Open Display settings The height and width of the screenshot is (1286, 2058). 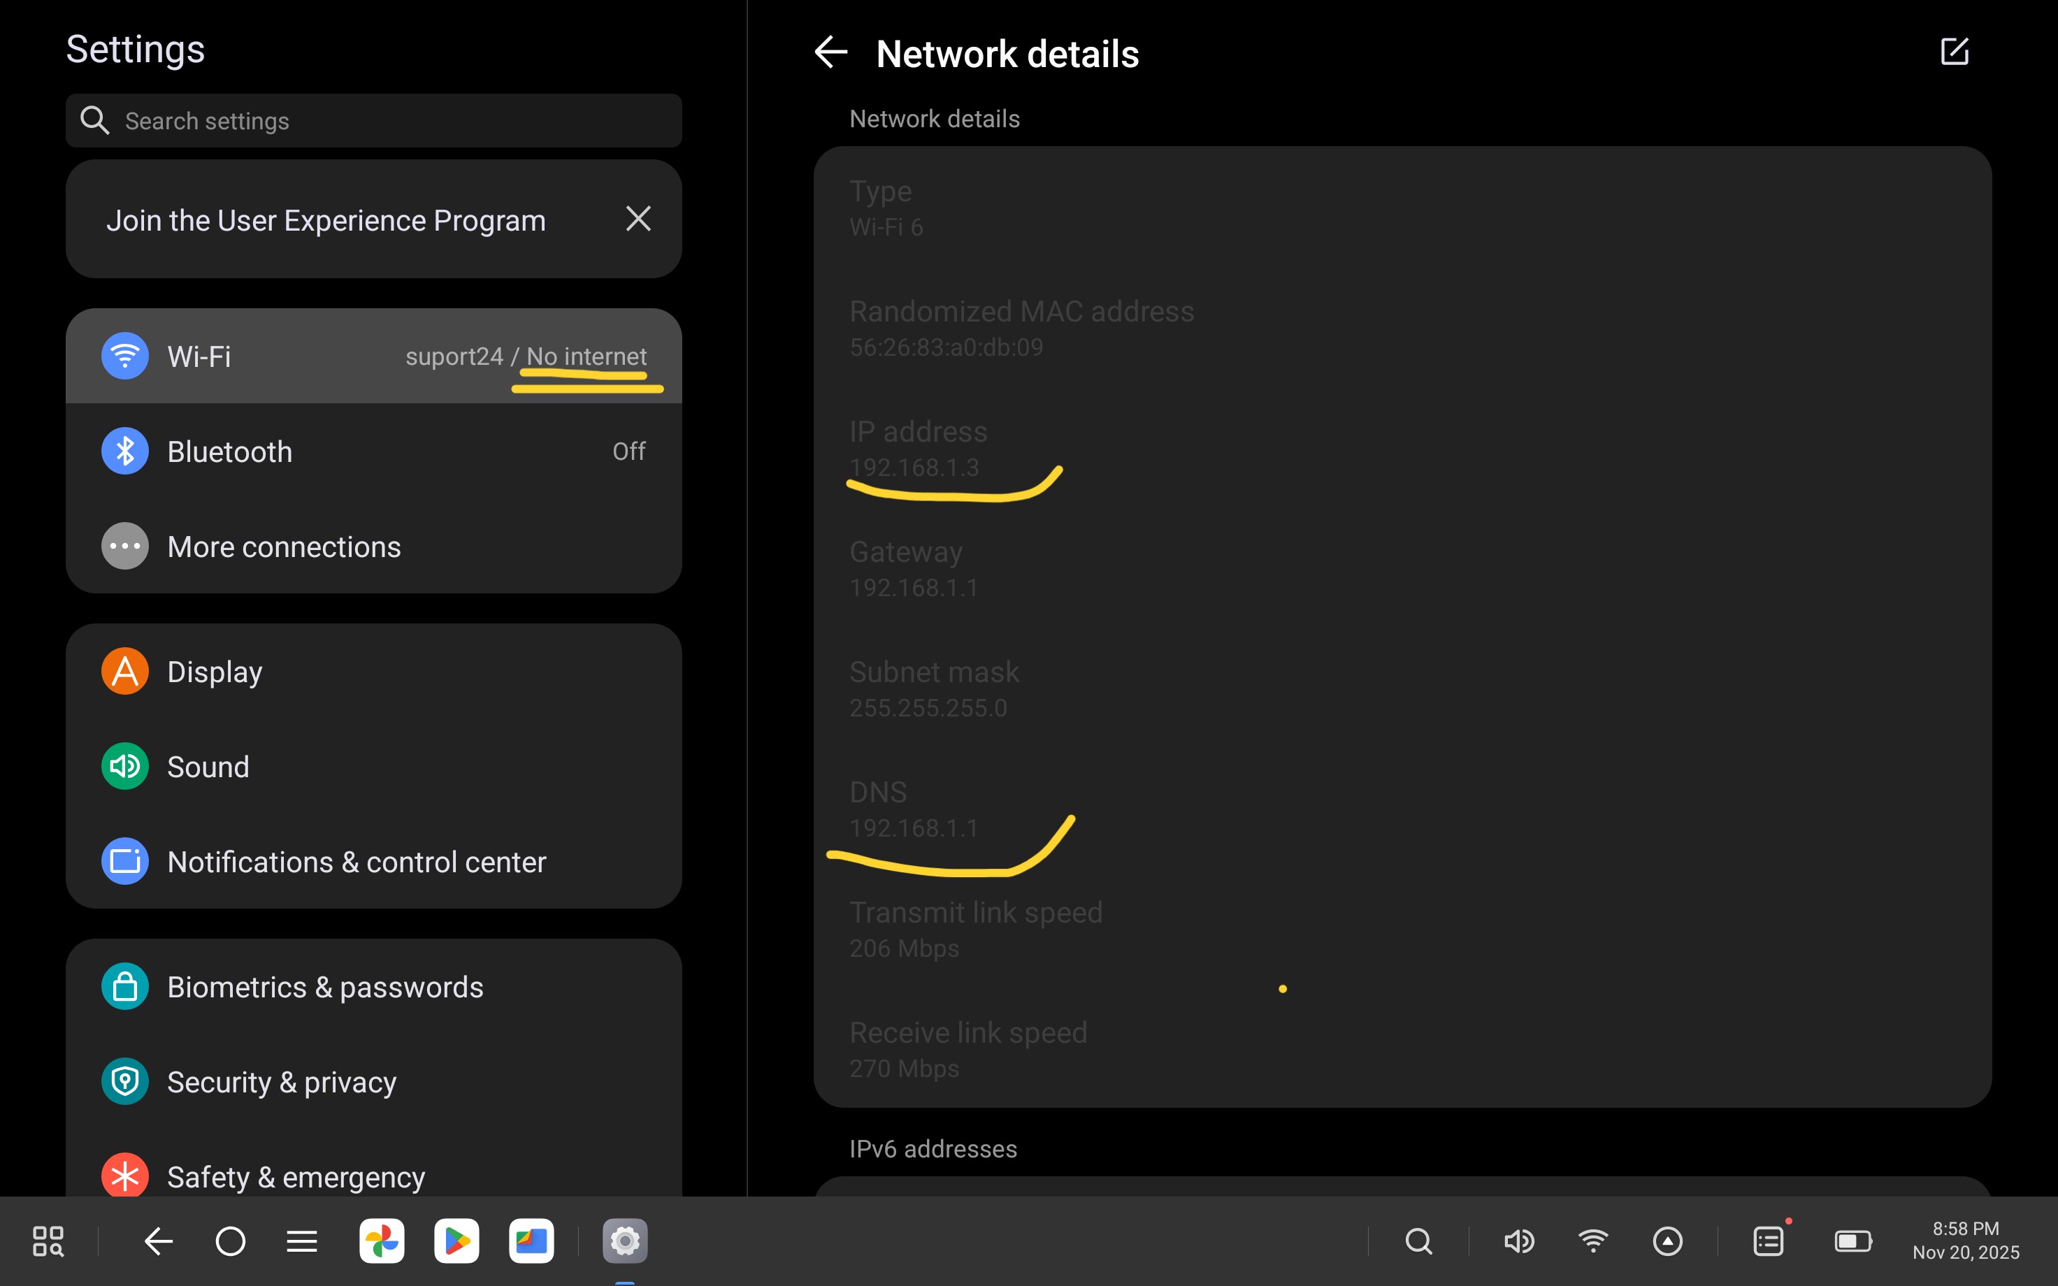coord(373,671)
